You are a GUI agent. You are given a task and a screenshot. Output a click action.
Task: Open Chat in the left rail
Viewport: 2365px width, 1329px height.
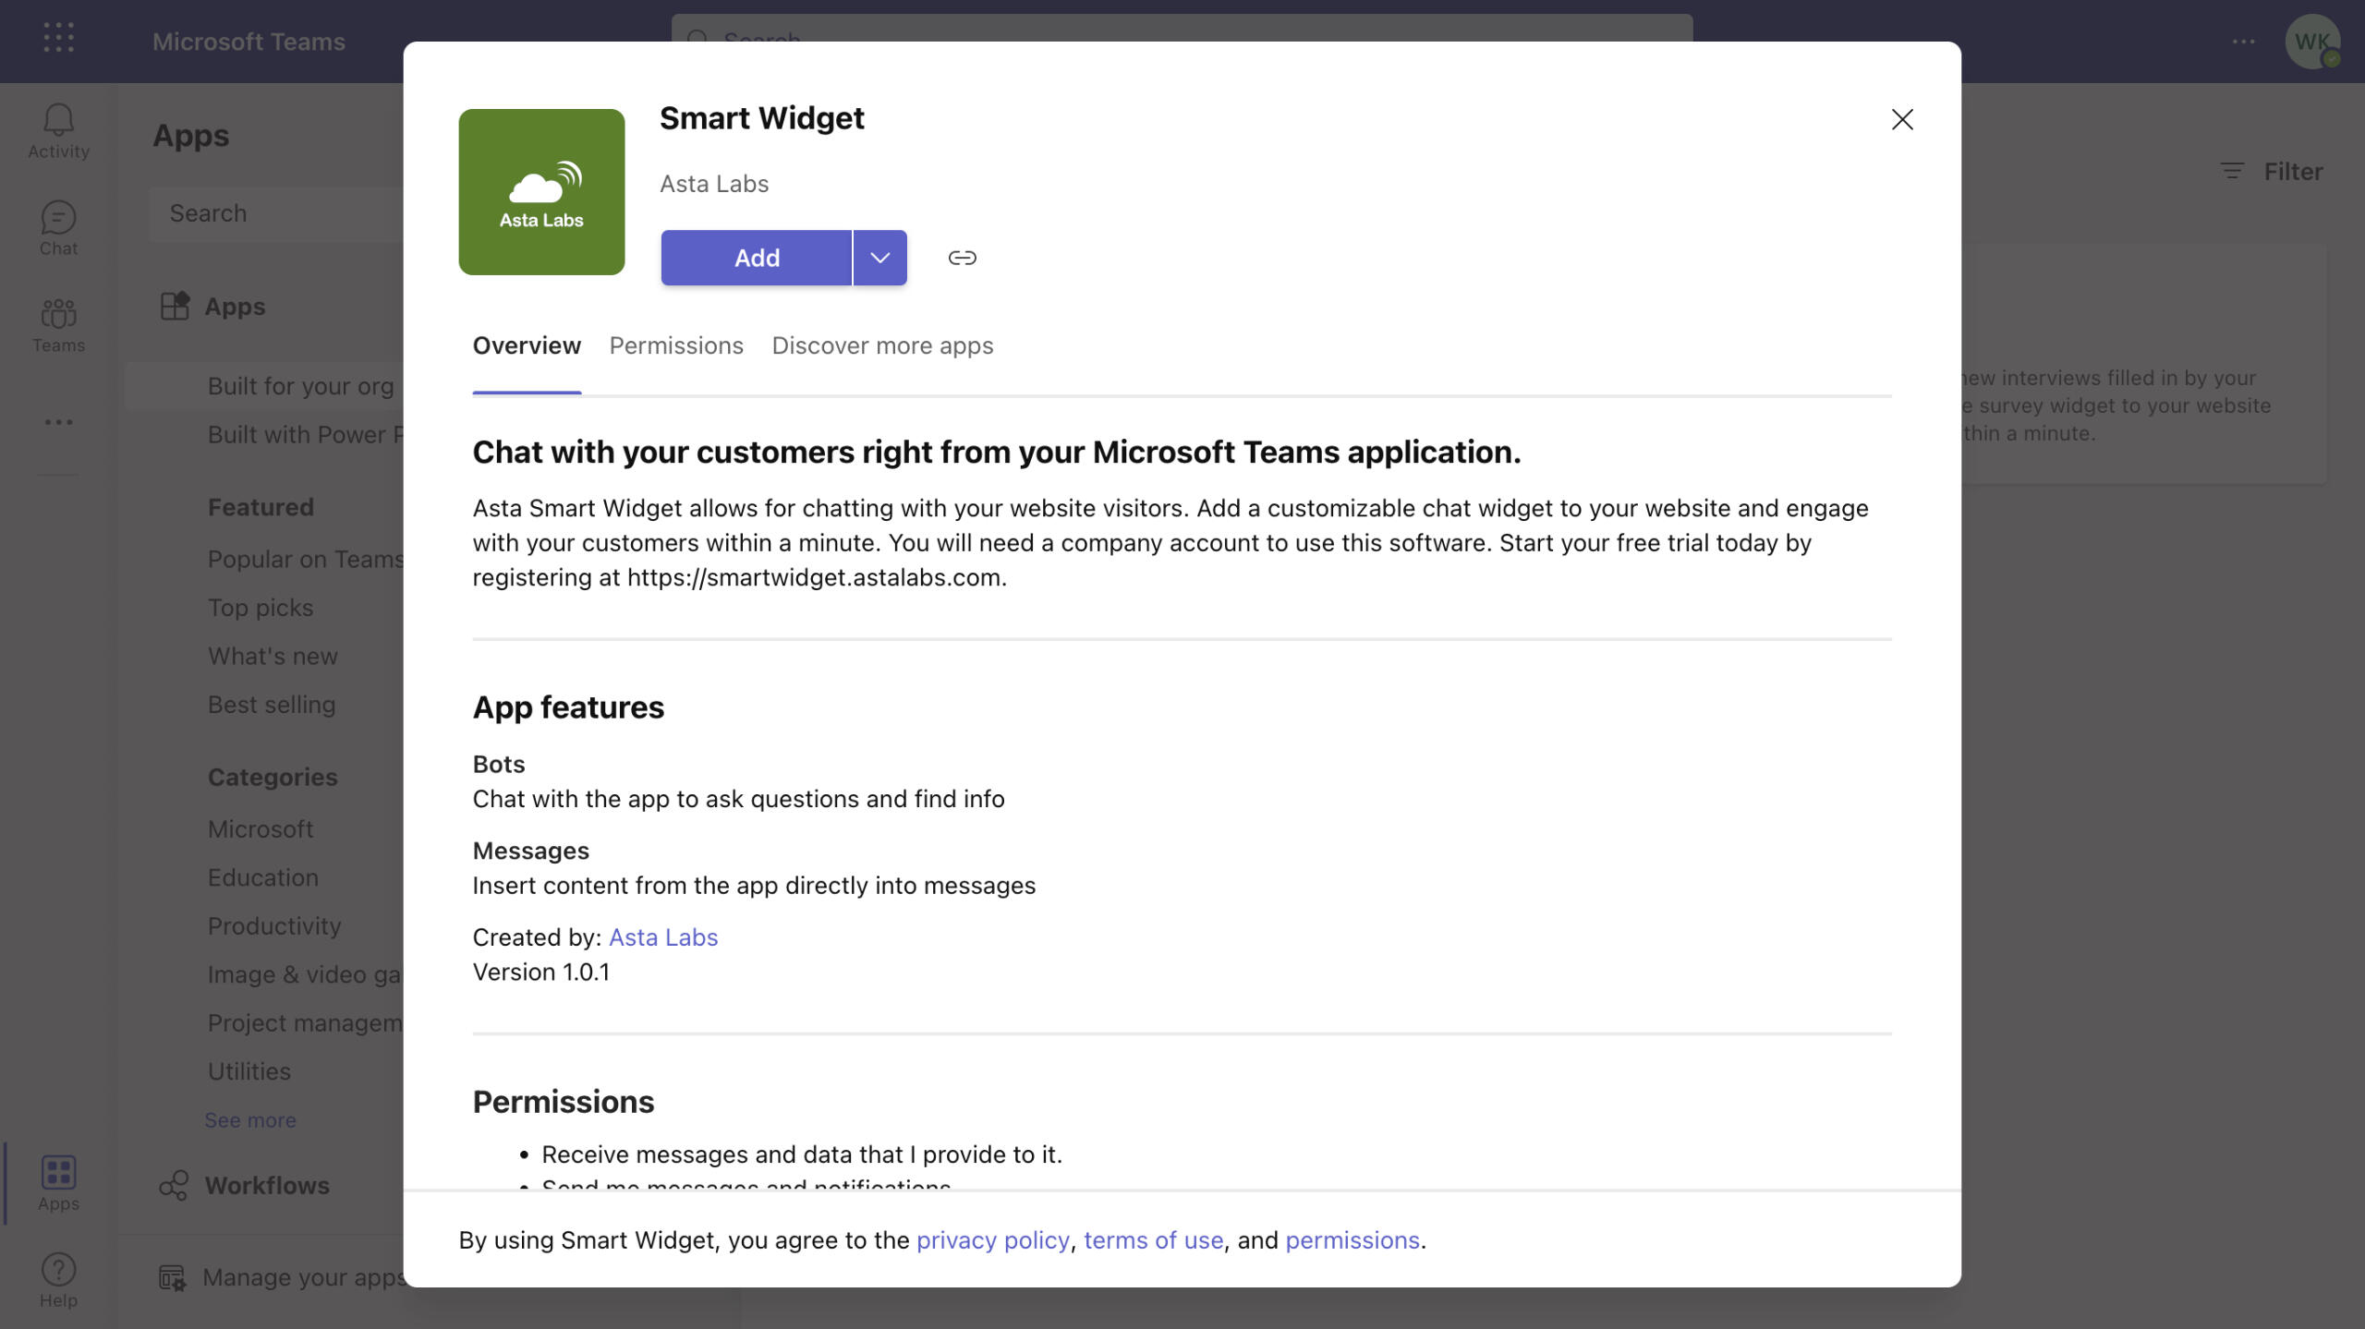click(58, 229)
